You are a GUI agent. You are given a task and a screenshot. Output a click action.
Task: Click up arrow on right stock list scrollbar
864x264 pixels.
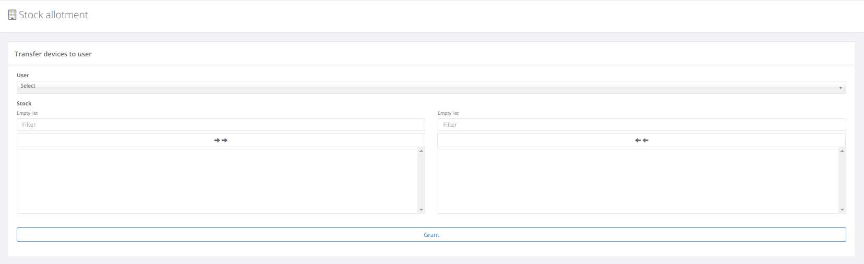point(842,151)
